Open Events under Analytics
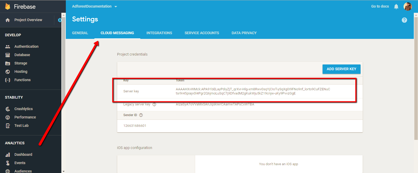418x173 pixels. click(x=20, y=163)
